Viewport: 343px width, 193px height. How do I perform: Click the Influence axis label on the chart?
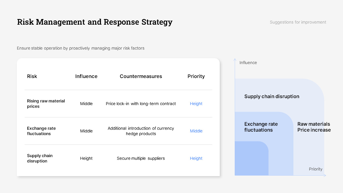(248, 62)
